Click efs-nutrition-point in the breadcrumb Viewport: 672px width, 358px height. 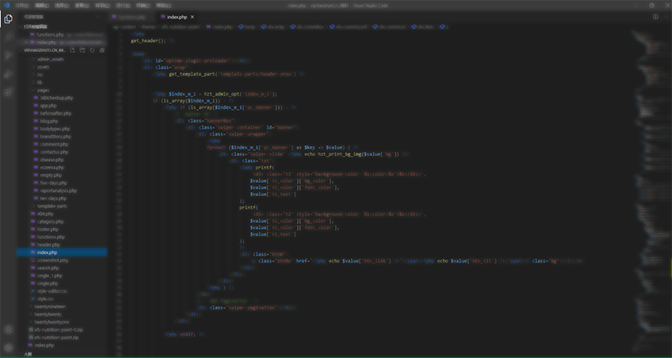pos(181,27)
